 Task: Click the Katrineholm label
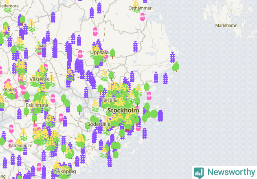21,145
